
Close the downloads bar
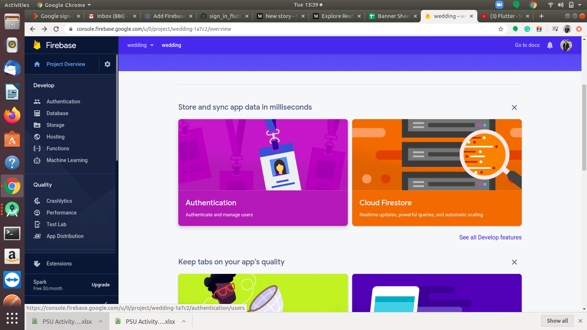pos(580,321)
